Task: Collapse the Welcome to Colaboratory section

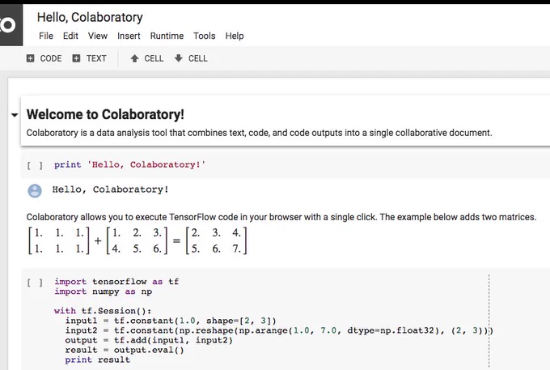Action: [x=15, y=115]
